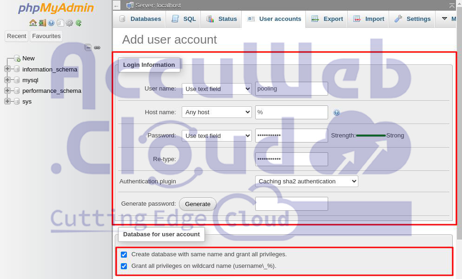This screenshot has height=279, width=462.
Task: Switch to the Status tab
Action: 221,19
